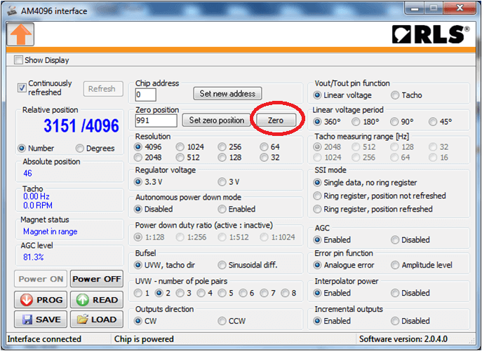Click the Power OFF button
The height and width of the screenshot is (351, 482).
97,279
